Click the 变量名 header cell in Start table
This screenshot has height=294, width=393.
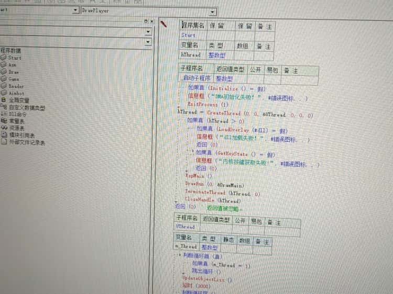pyautogui.click(x=192, y=46)
